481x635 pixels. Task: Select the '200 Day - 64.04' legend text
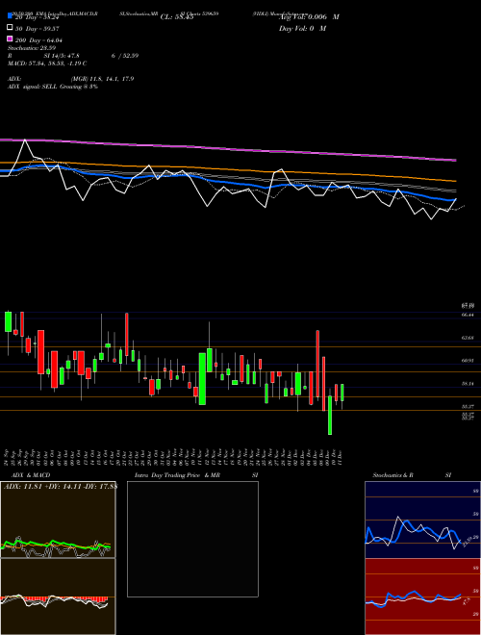point(38,39)
